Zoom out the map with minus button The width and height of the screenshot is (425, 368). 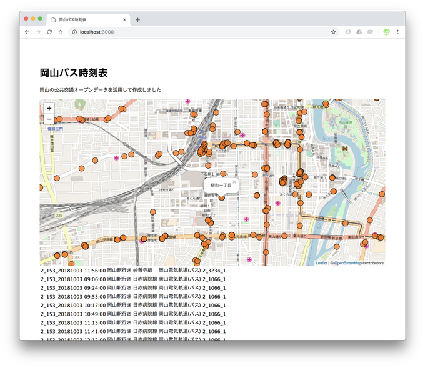pyautogui.click(x=49, y=119)
